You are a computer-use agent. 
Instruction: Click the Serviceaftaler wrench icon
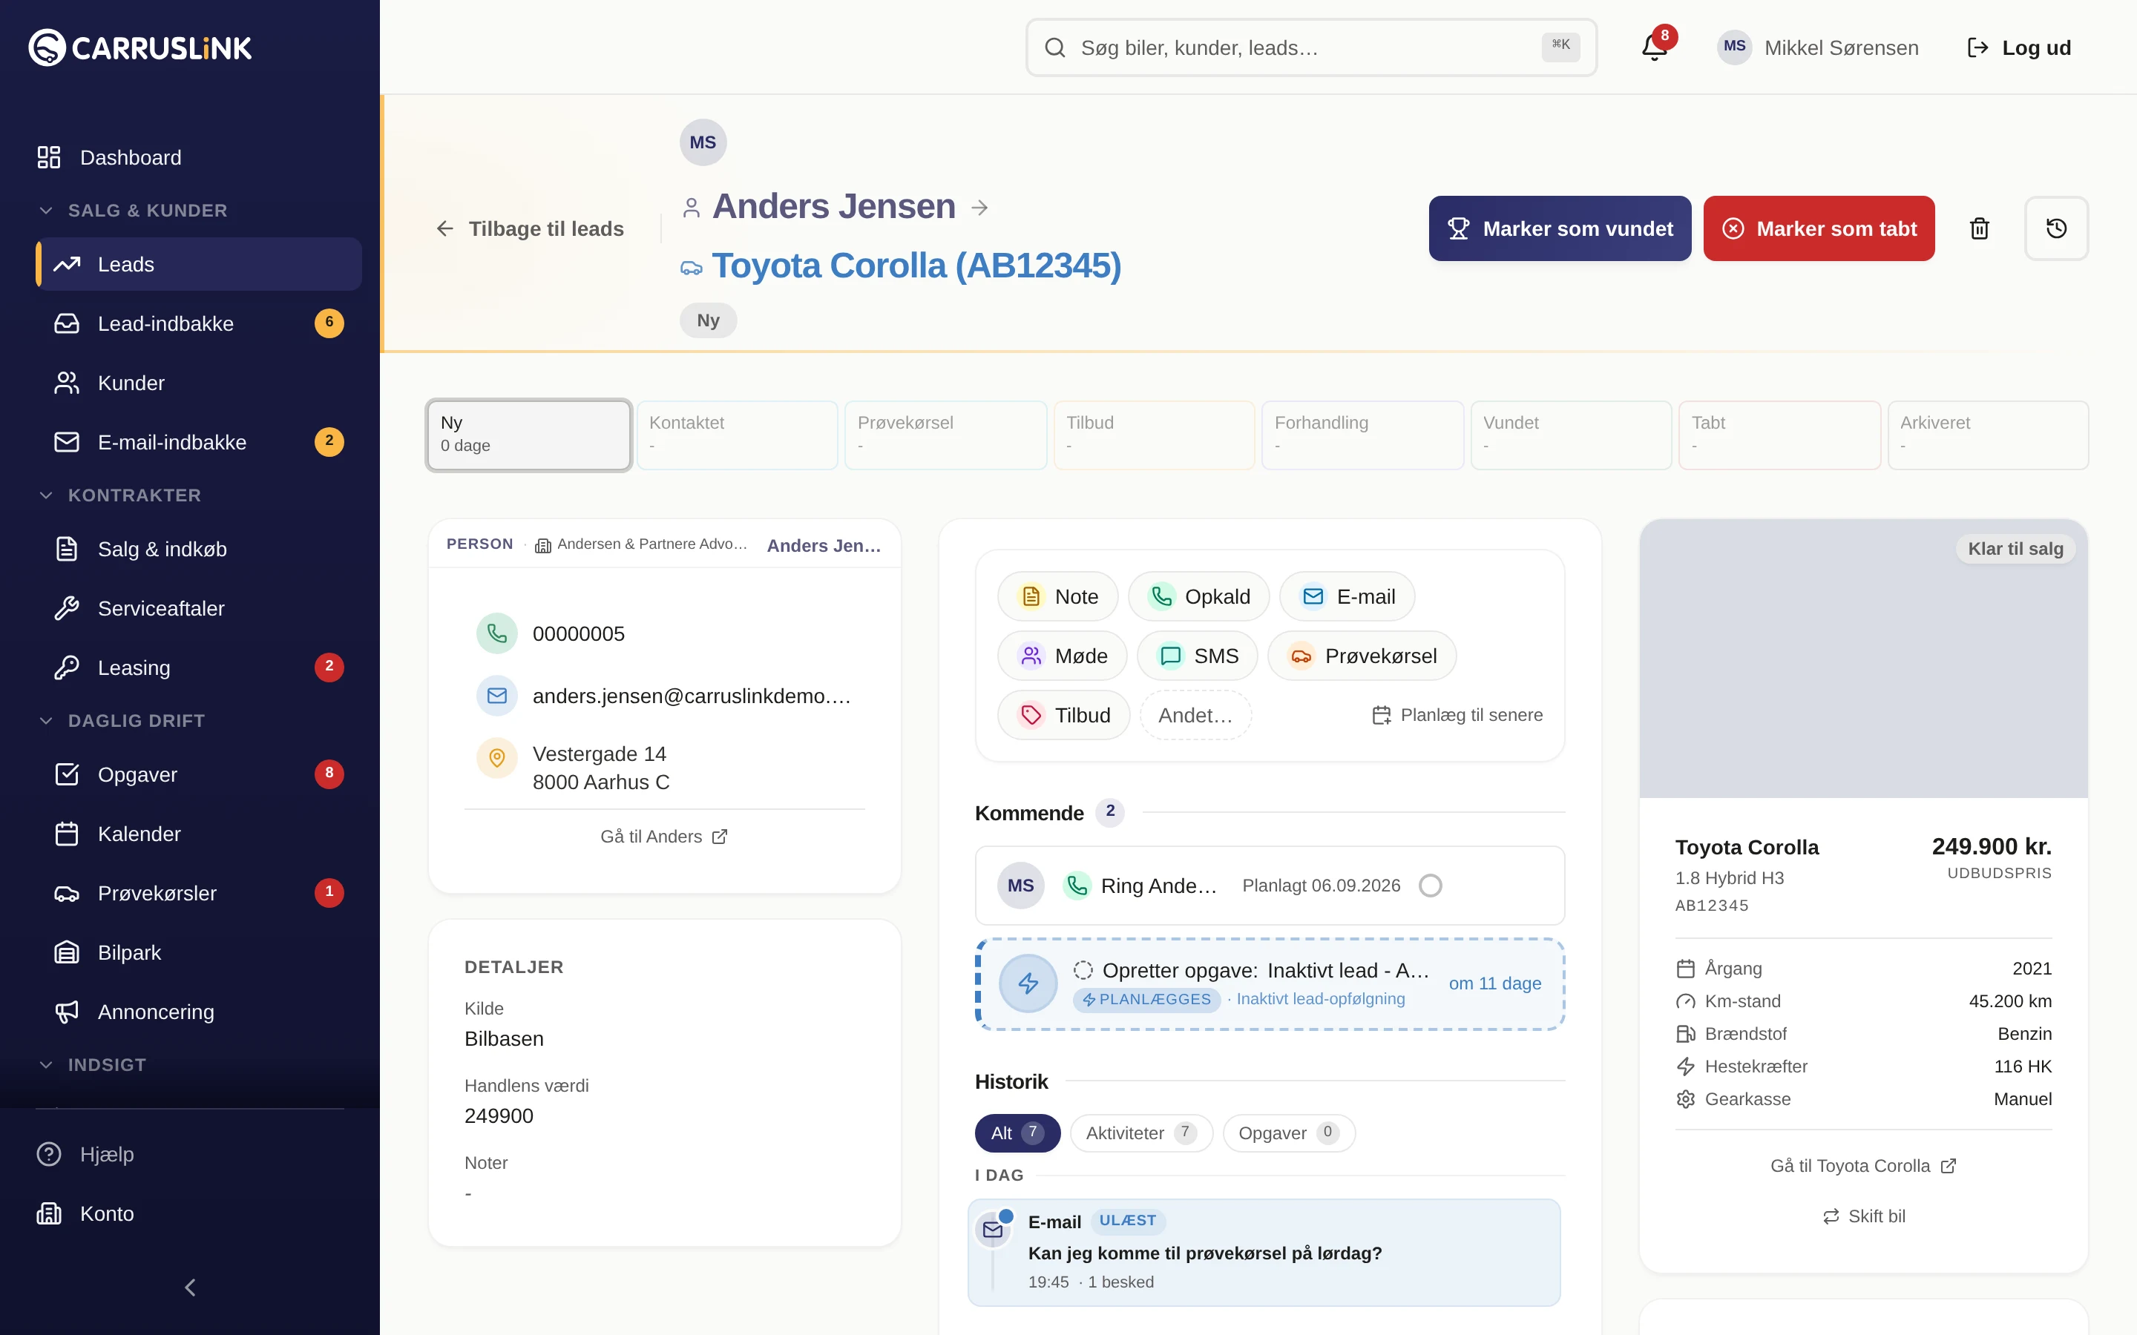pyautogui.click(x=67, y=608)
